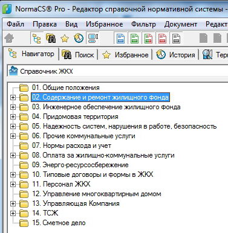Expand the 04. Придомовая территория node
This screenshot has height=233, width=228.
(x=13, y=117)
